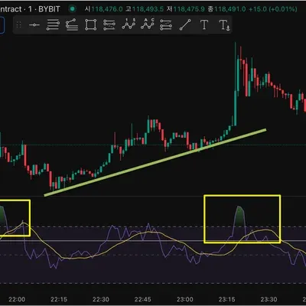Image resolution: width=306 pixels, height=306 pixels.
Task: Click the 23:30 time axis label
Action: (269, 299)
